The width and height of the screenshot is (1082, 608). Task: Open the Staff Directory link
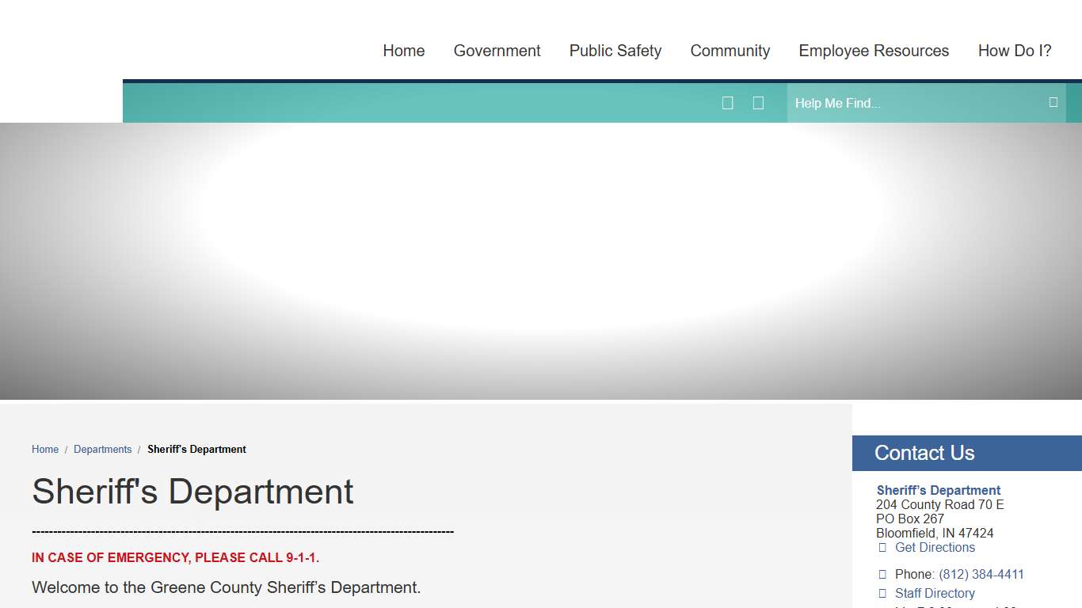click(x=935, y=594)
